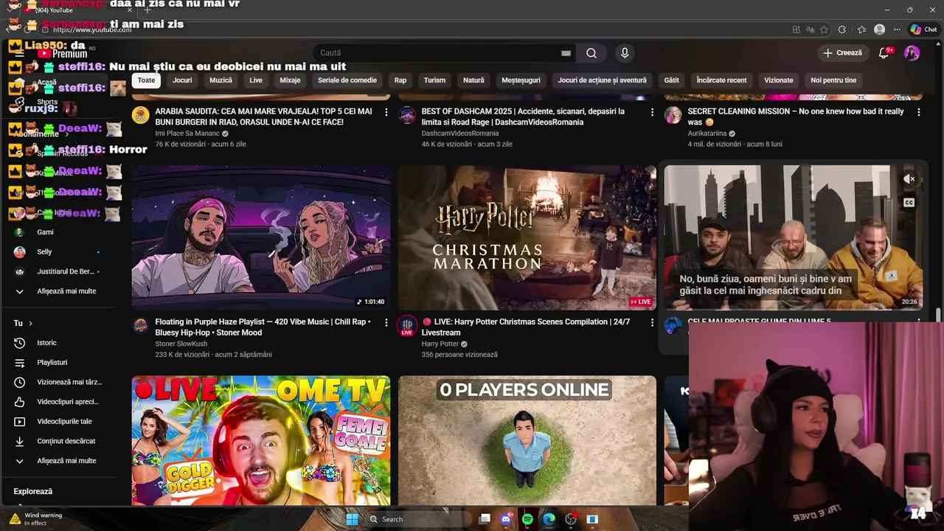Open the BEST OF DASHCAM 2025 title
This screenshot has height=531, width=944.
523,117
